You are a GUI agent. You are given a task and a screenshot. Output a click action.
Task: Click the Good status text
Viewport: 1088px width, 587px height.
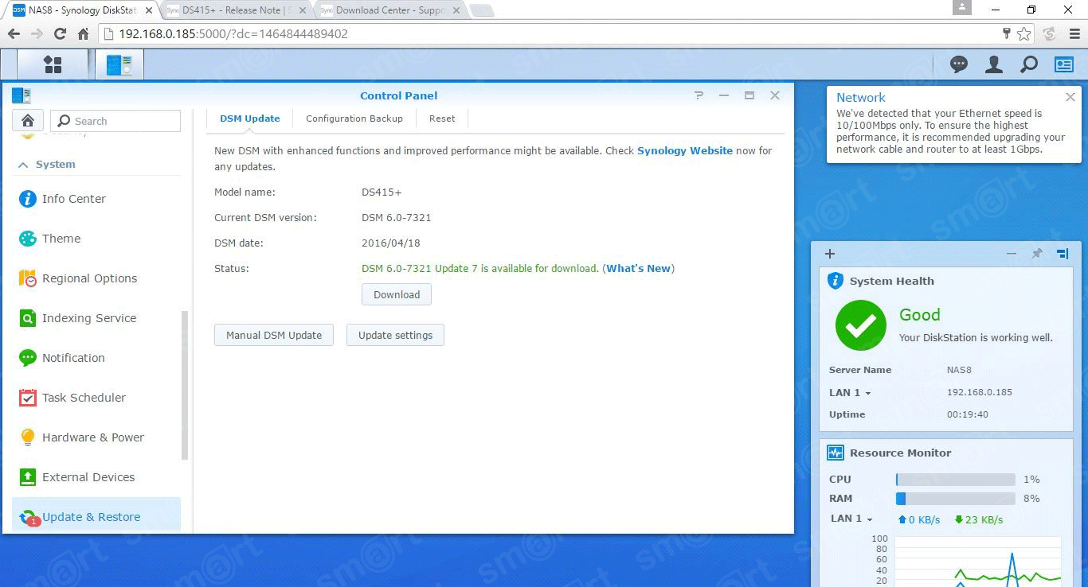[x=920, y=315]
